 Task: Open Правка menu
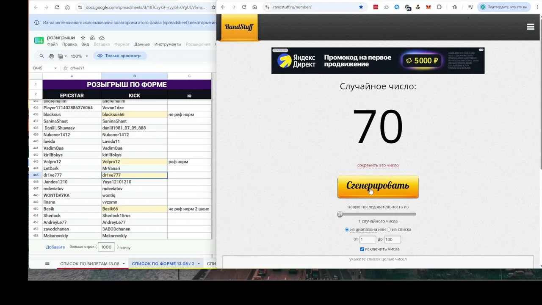tap(69, 44)
